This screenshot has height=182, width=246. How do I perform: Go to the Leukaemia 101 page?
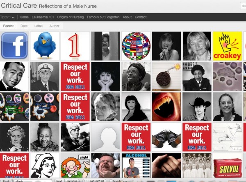(x=42, y=17)
